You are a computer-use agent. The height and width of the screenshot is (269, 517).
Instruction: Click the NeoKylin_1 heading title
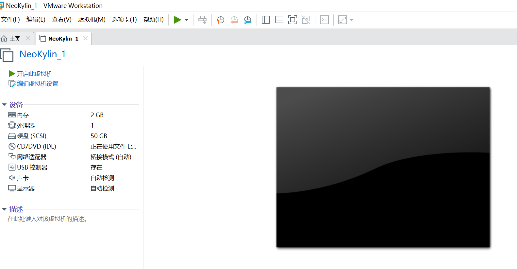pos(42,54)
